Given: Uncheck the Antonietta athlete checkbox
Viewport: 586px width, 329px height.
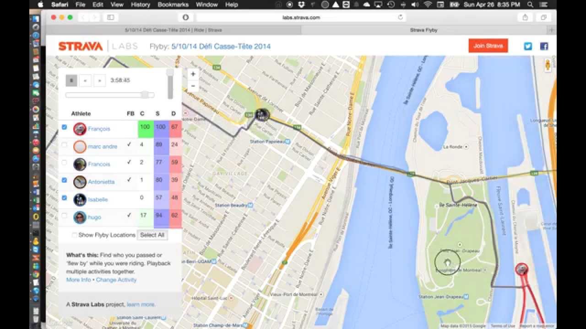Looking at the screenshot, I should 64,180.
